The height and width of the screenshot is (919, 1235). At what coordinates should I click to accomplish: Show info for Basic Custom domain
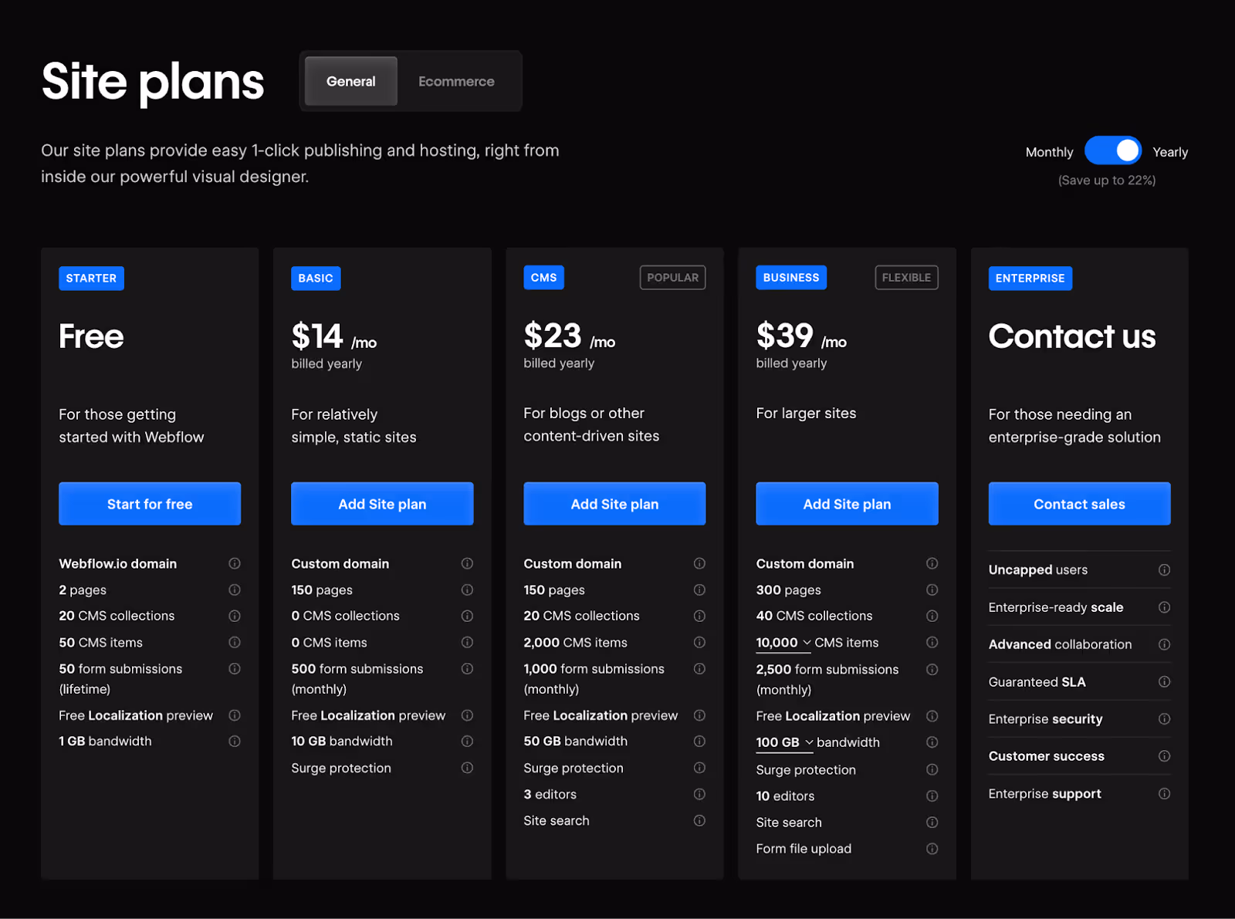click(x=467, y=563)
